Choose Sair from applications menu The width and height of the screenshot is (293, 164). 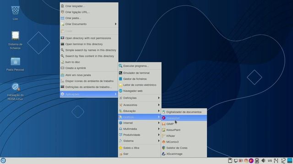click(140, 154)
